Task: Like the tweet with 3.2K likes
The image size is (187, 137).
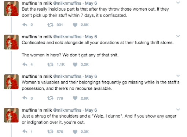Action: [75, 64]
